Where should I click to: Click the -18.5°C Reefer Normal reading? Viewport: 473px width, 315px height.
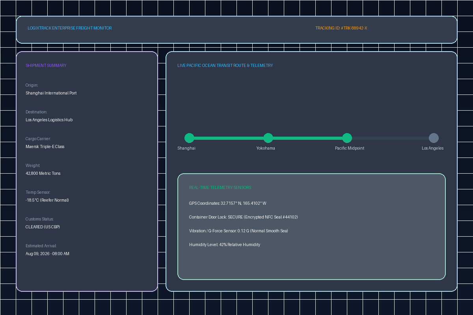coord(47,200)
